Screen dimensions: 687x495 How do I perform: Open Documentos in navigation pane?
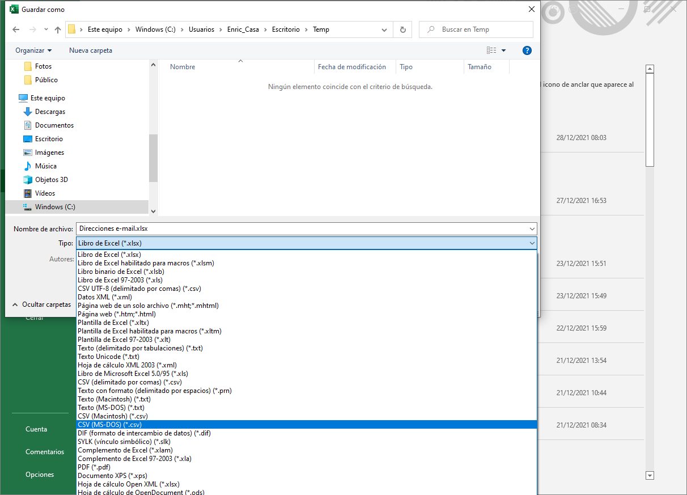point(54,125)
